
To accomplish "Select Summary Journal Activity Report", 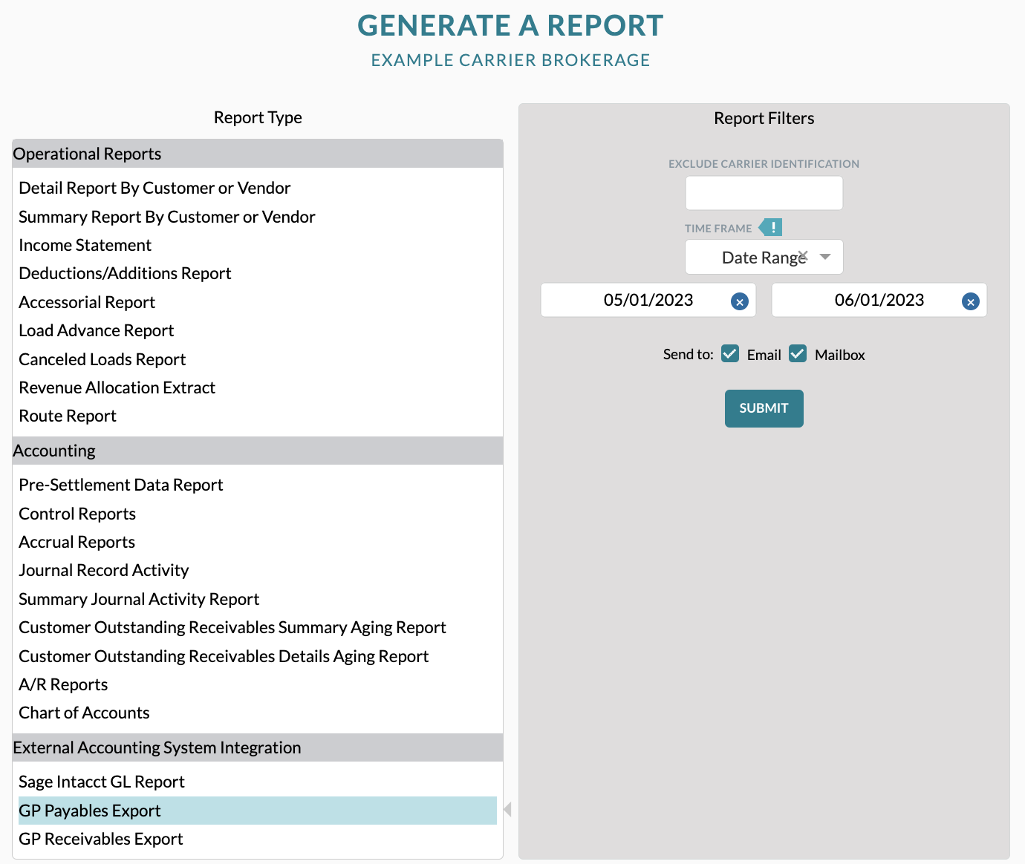I will [258, 599].
